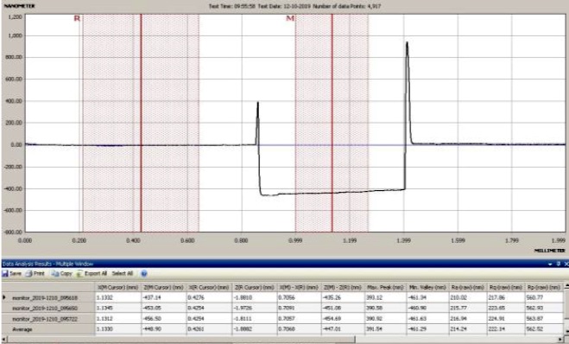Click the horizontal scrollbar left arrow
Viewport: 569px width, 344px height.
4,340
